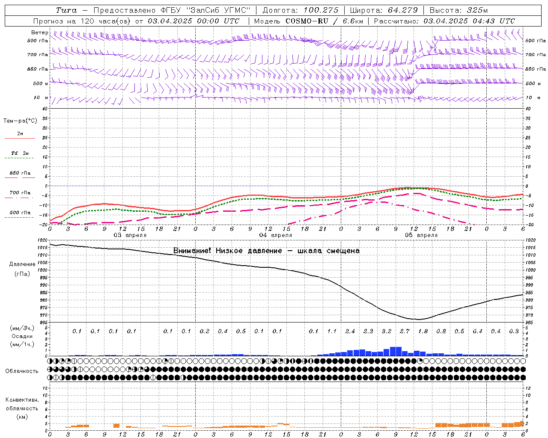The width and height of the screenshot is (548, 438).
Task: Click the "0.2" precipitation value
Action: coord(205,331)
